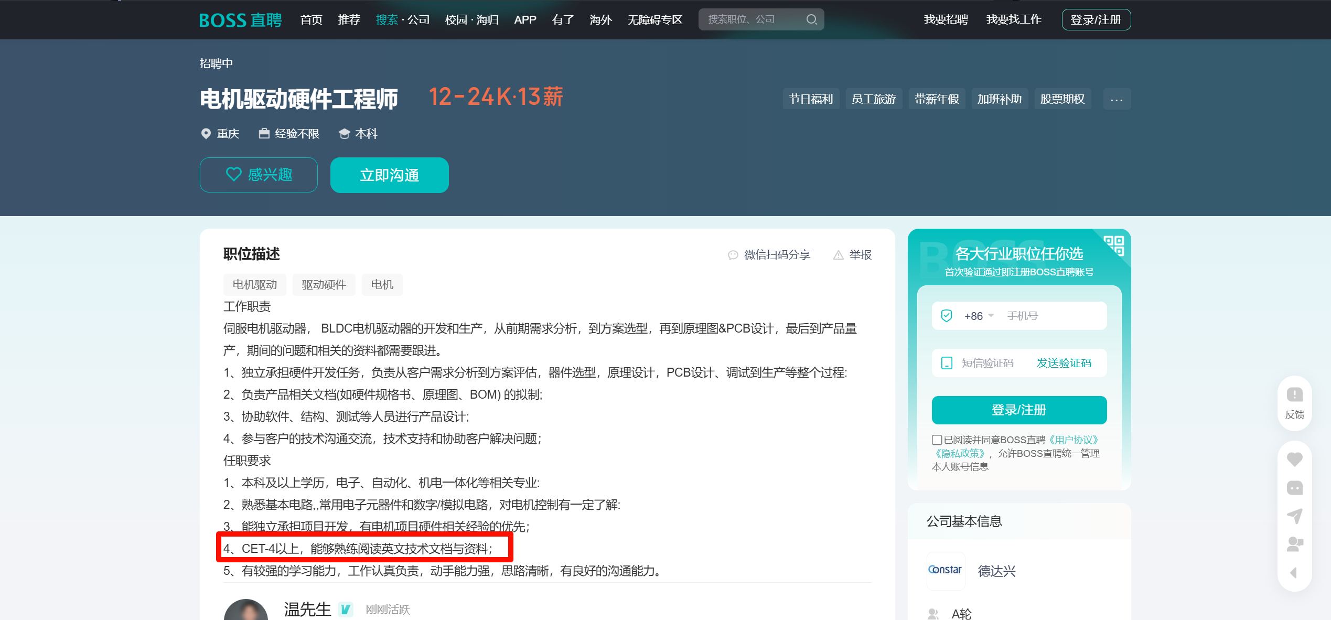Collapse the floating sidebar with arrow
1331x620 pixels.
tap(1294, 573)
